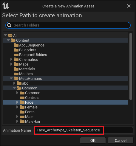
Task: Select the Materials folder icon
Action: tap(16, 69)
